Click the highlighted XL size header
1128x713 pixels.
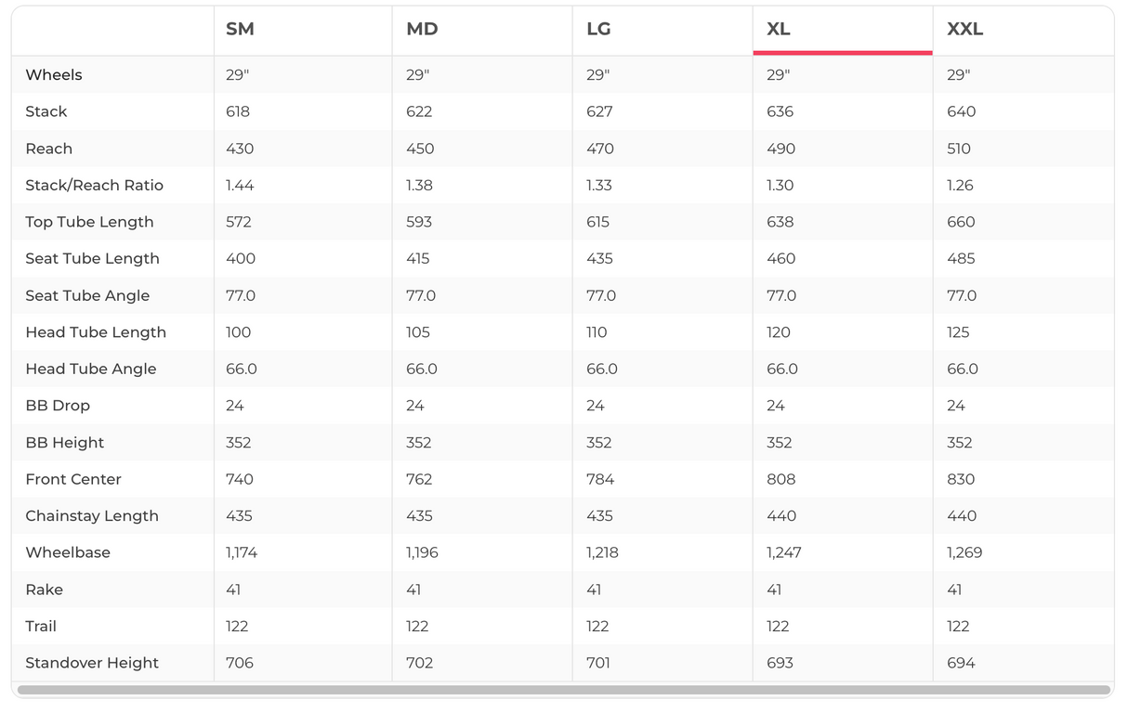[x=779, y=30]
